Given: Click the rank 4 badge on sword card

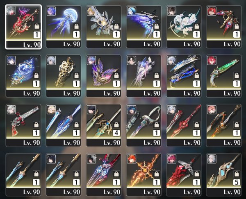Looking at the screenshot, I should click(x=116, y=133).
